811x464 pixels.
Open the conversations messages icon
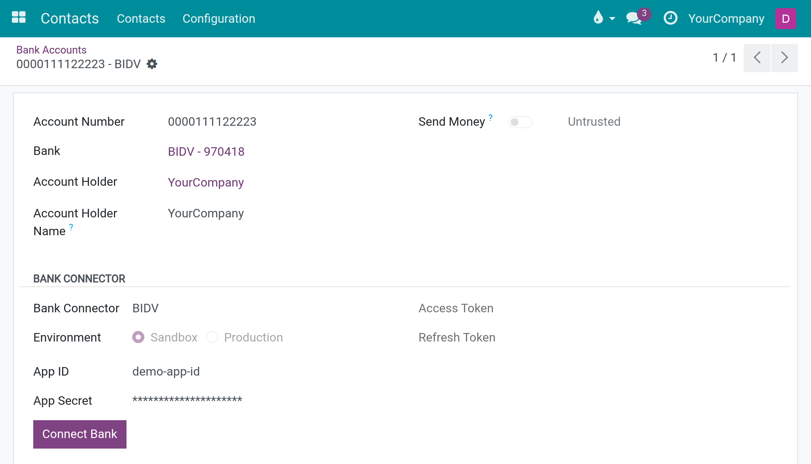(x=634, y=19)
